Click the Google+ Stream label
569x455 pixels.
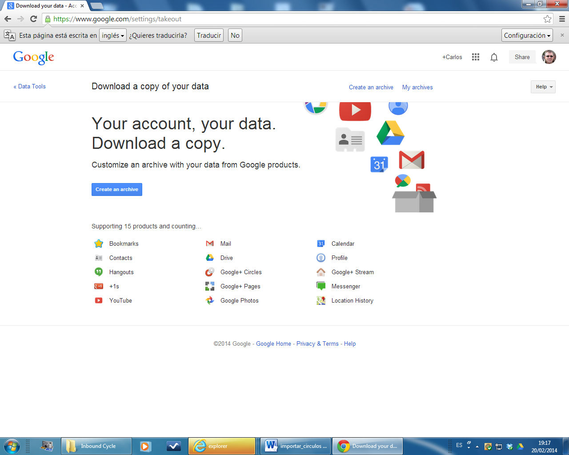point(353,272)
